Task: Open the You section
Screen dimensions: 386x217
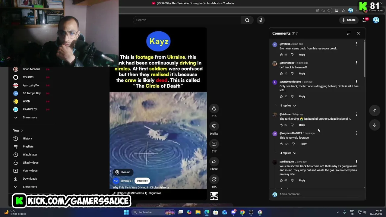Action: click(x=18, y=131)
